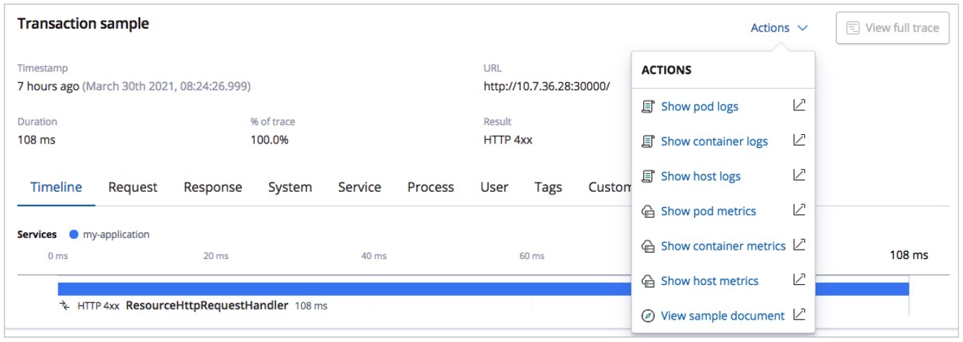963x342 pixels.
Task: Click the URL value http://10.7.36.28:30000/
Action: (546, 86)
